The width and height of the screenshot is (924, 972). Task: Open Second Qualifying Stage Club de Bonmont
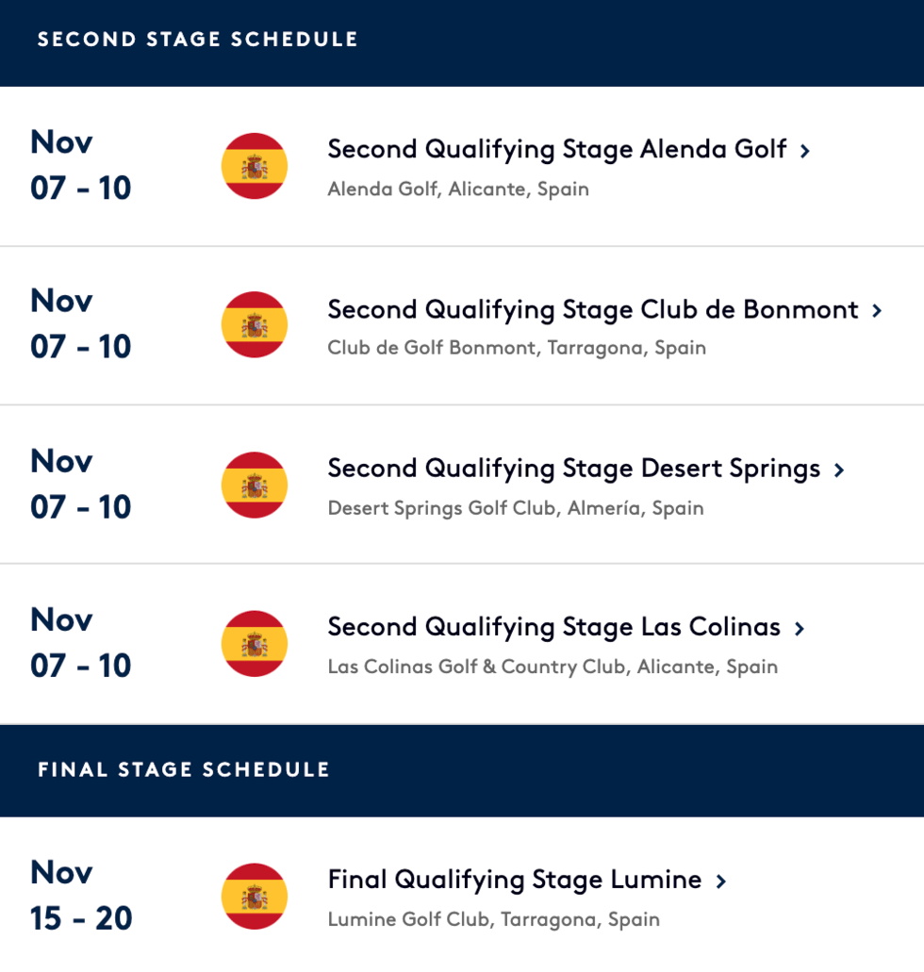pyautogui.click(x=592, y=309)
